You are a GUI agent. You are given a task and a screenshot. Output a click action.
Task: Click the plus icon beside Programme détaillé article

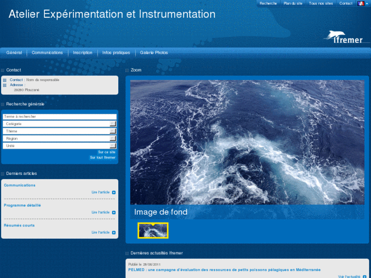click(x=114, y=213)
